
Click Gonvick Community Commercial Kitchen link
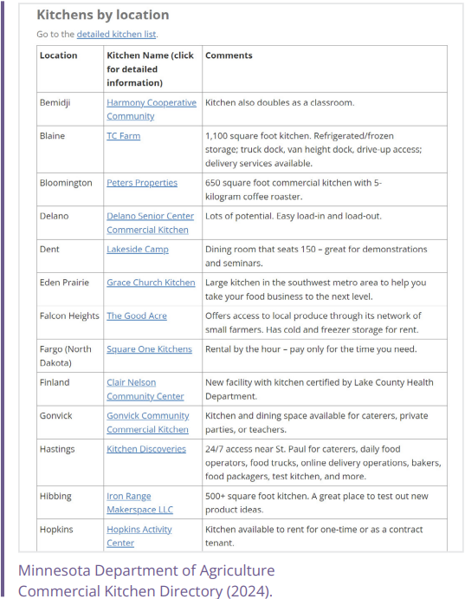(x=147, y=422)
